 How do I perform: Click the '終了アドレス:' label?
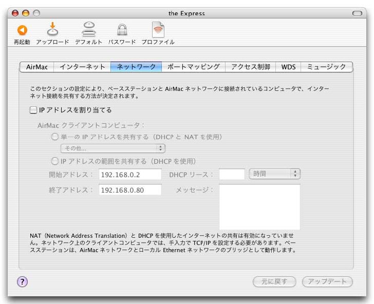pyautogui.click(x=70, y=190)
